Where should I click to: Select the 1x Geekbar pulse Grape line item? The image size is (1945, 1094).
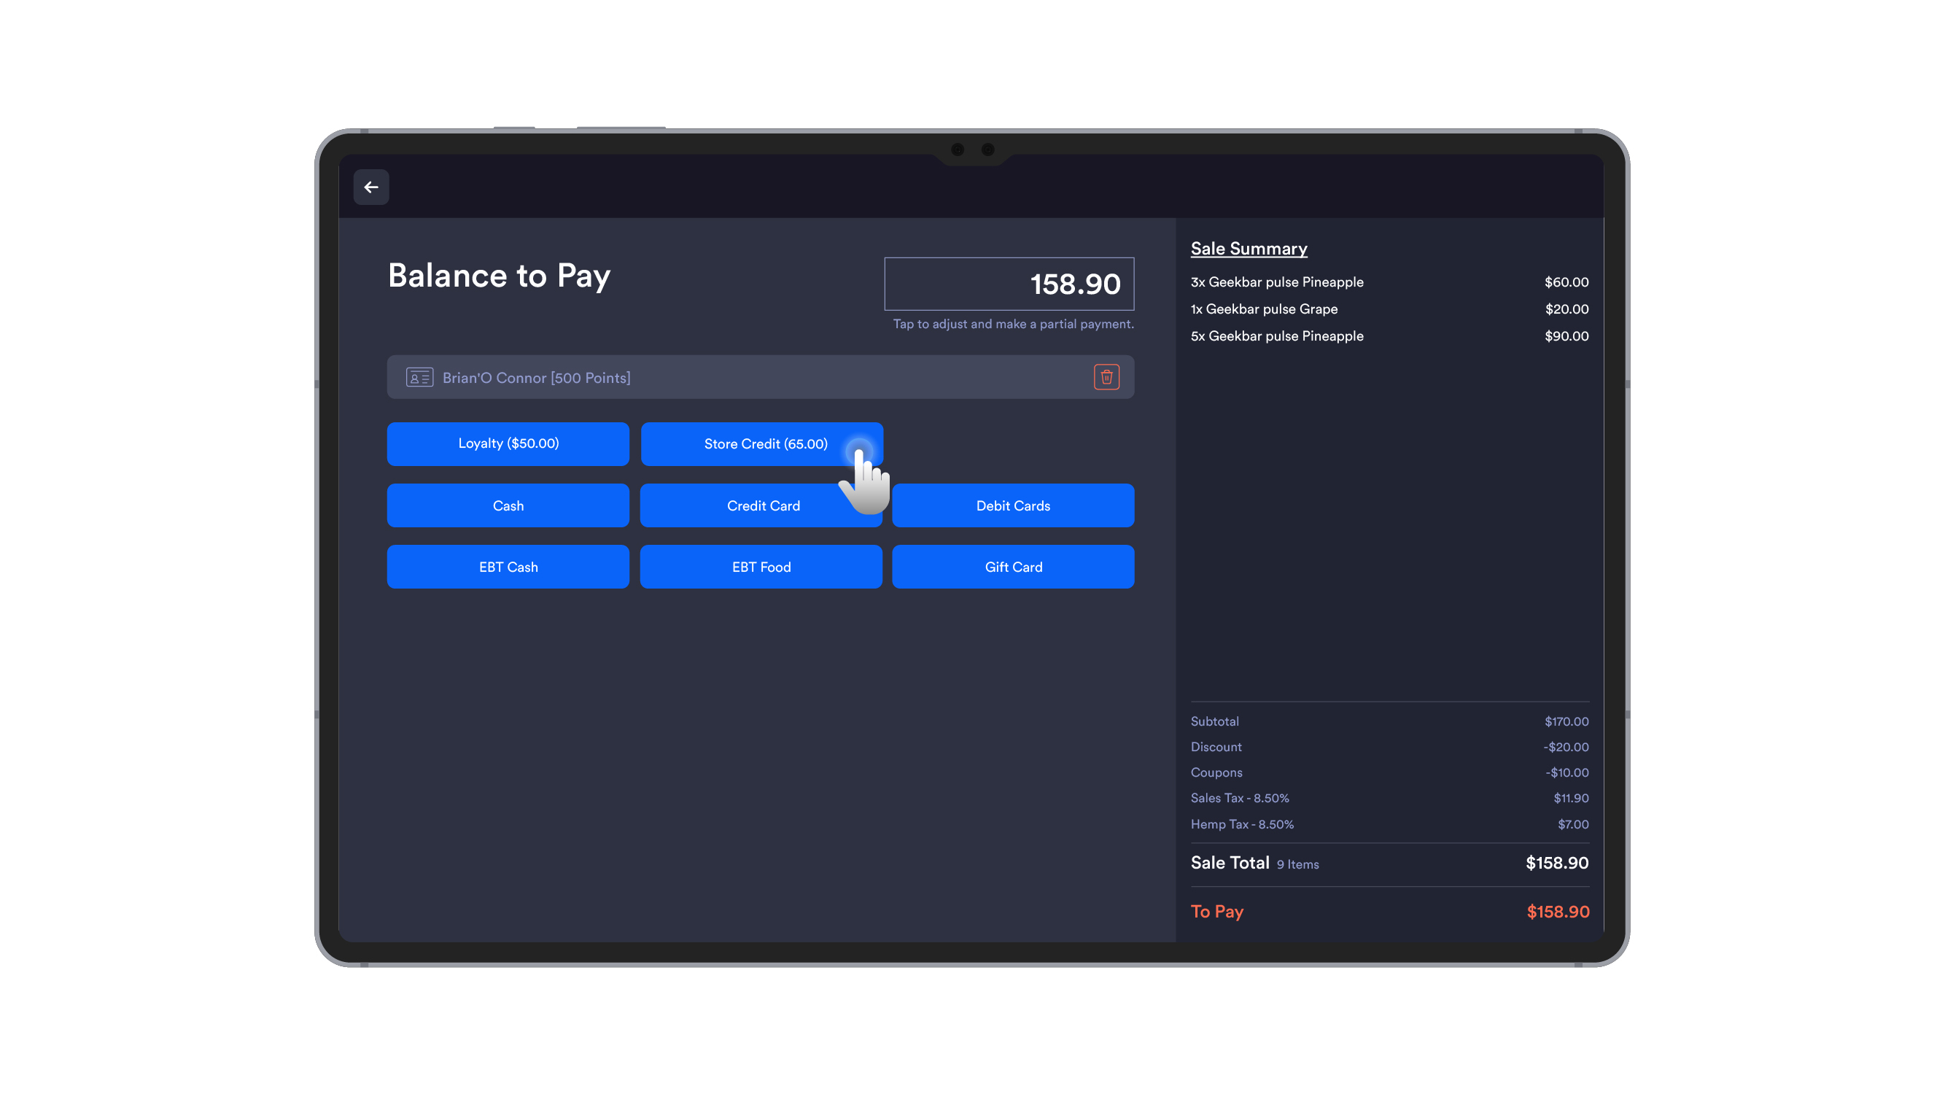[1263, 309]
